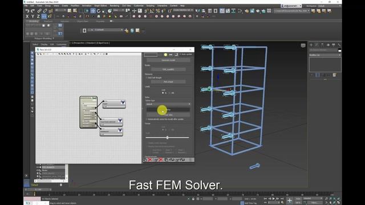Click the timeline frame slider

coord(38,190)
